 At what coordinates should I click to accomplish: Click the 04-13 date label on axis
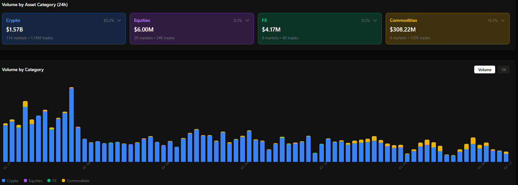click(507, 166)
